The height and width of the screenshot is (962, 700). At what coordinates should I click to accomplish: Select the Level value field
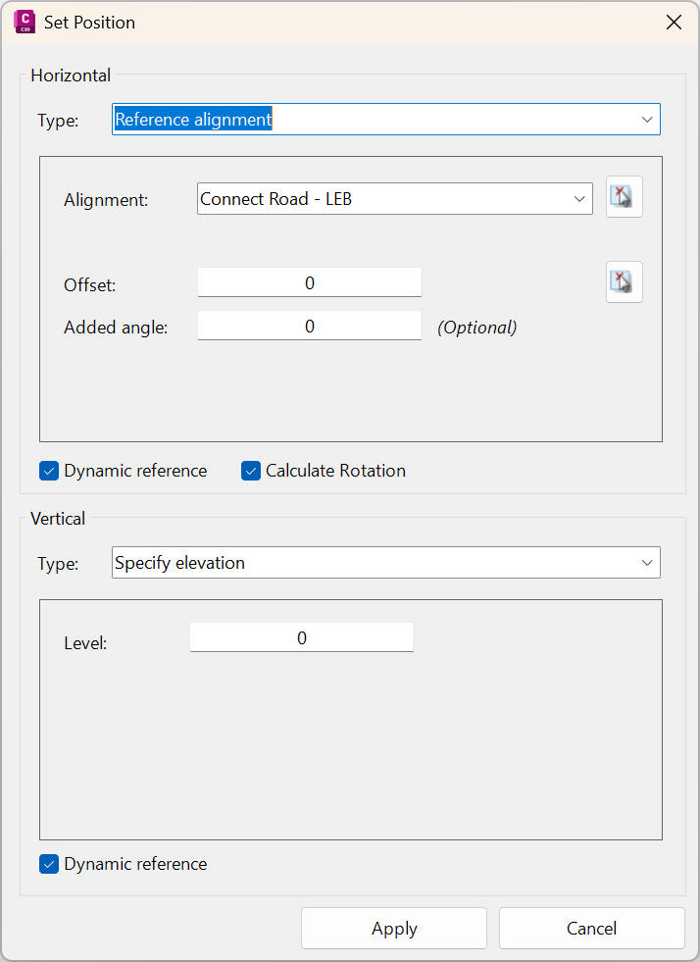tap(301, 638)
